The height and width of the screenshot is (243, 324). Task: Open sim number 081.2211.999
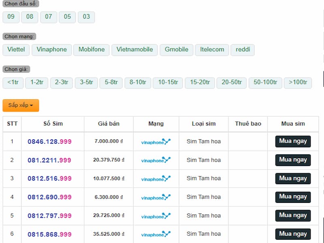[x=49, y=160]
